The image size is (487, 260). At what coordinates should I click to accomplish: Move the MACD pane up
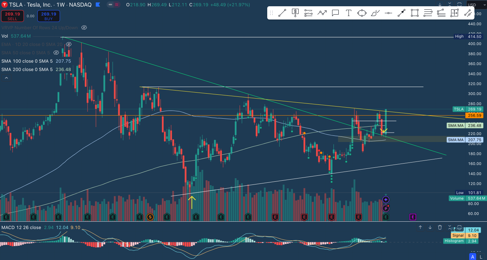(x=420, y=227)
